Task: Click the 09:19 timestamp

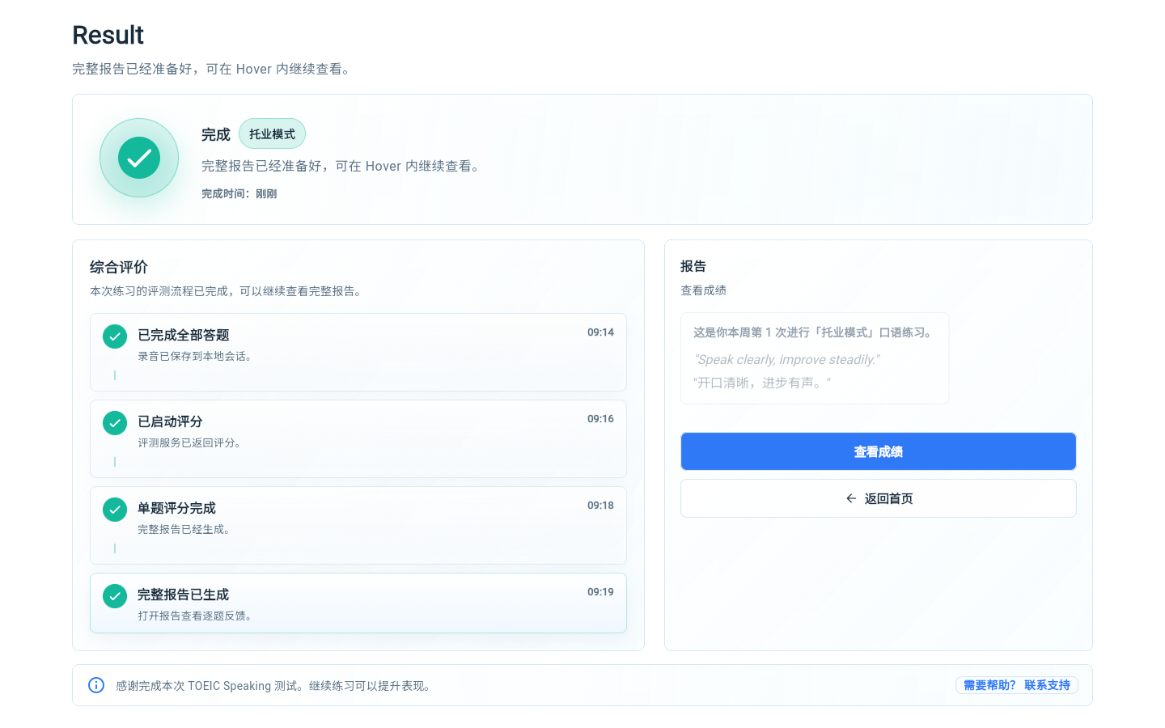Action: click(600, 592)
